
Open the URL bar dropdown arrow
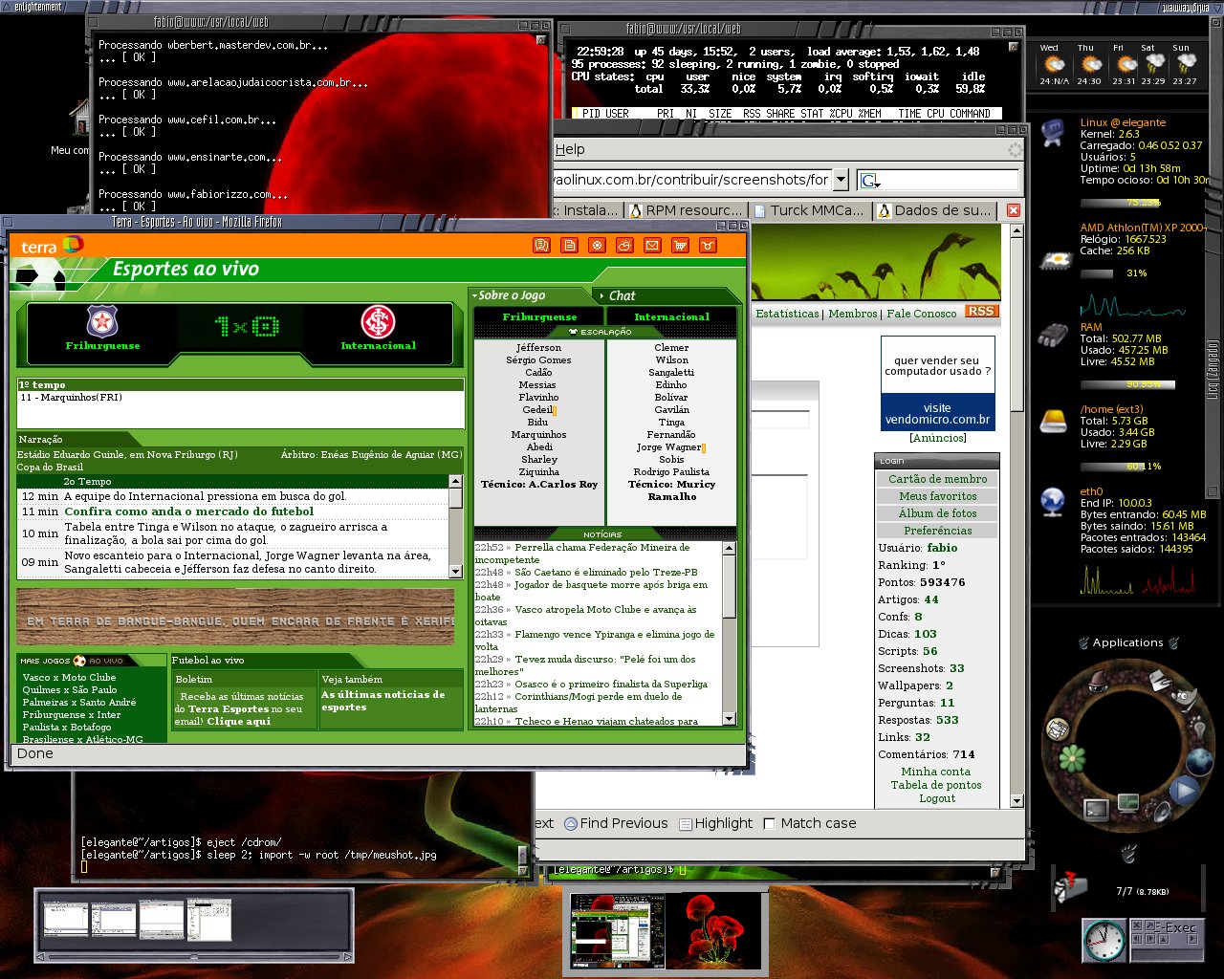coord(840,179)
